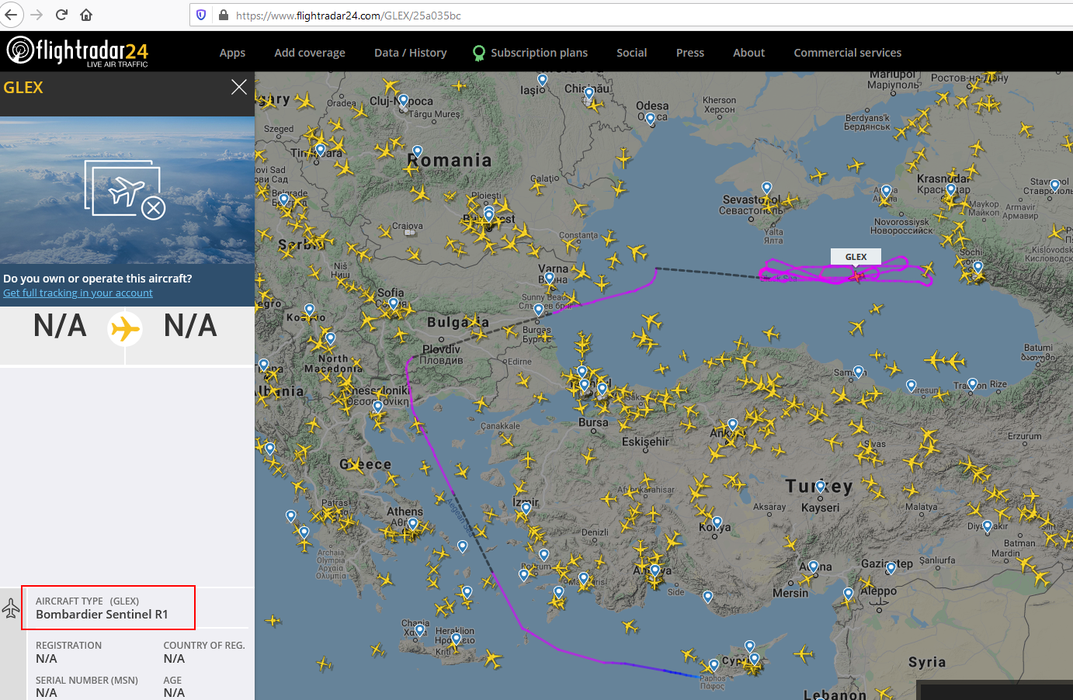Click the airport pin at Thessaloniki

click(x=378, y=406)
